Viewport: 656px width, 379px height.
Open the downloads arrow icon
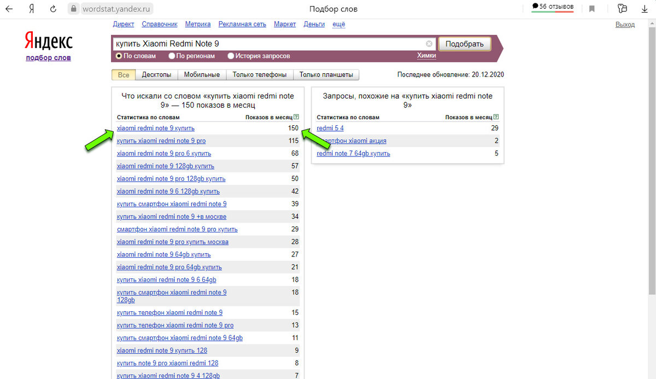645,9
